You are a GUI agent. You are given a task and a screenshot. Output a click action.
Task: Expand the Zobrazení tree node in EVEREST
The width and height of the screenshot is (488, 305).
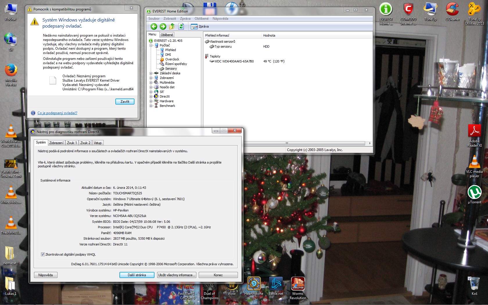pyautogui.click(x=151, y=78)
